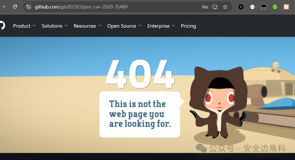Go to GitHub home via Octocat logo
The width and height of the screenshot is (295, 160).
coord(2,26)
